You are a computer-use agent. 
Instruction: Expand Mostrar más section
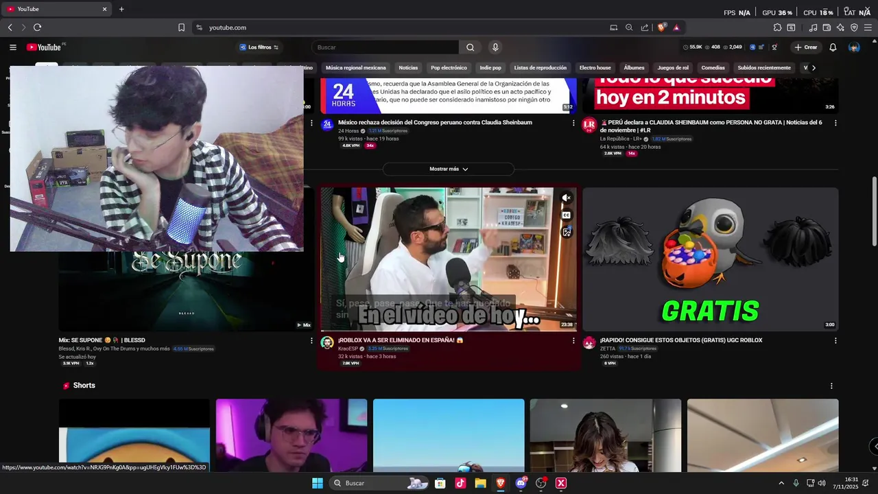click(x=449, y=169)
